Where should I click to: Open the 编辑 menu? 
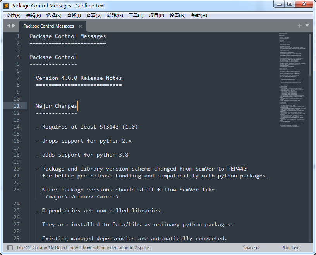pos(33,15)
